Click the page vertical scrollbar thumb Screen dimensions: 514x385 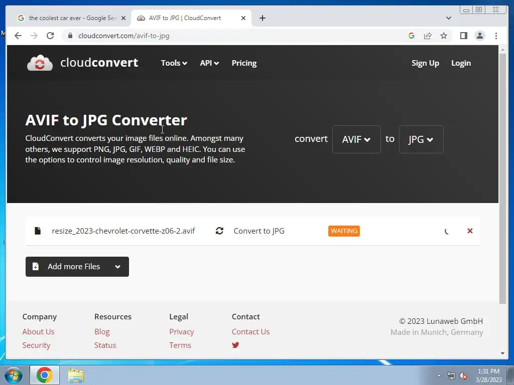pyautogui.click(x=502, y=178)
